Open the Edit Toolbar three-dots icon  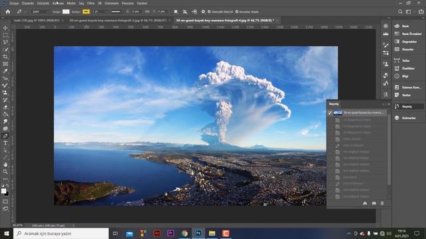pyautogui.click(x=5, y=179)
